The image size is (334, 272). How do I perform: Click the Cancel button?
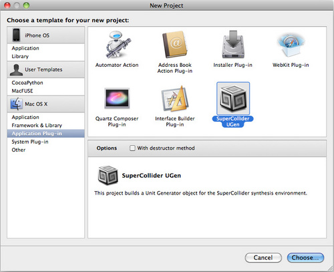click(x=263, y=258)
